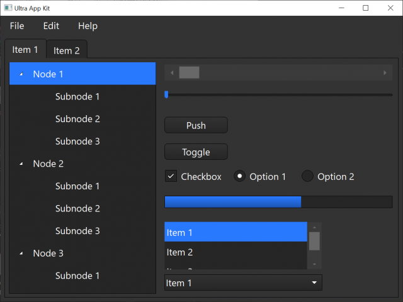Click the blue slider handle
403x302 pixels.
[166, 94]
